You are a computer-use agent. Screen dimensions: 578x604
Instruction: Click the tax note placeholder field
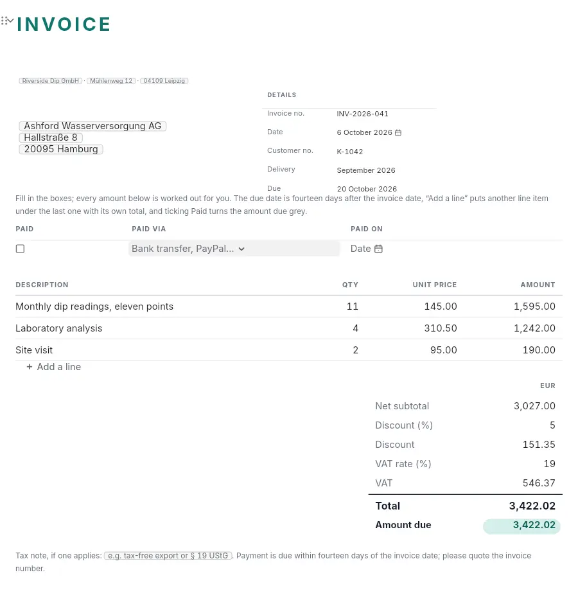(168, 556)
